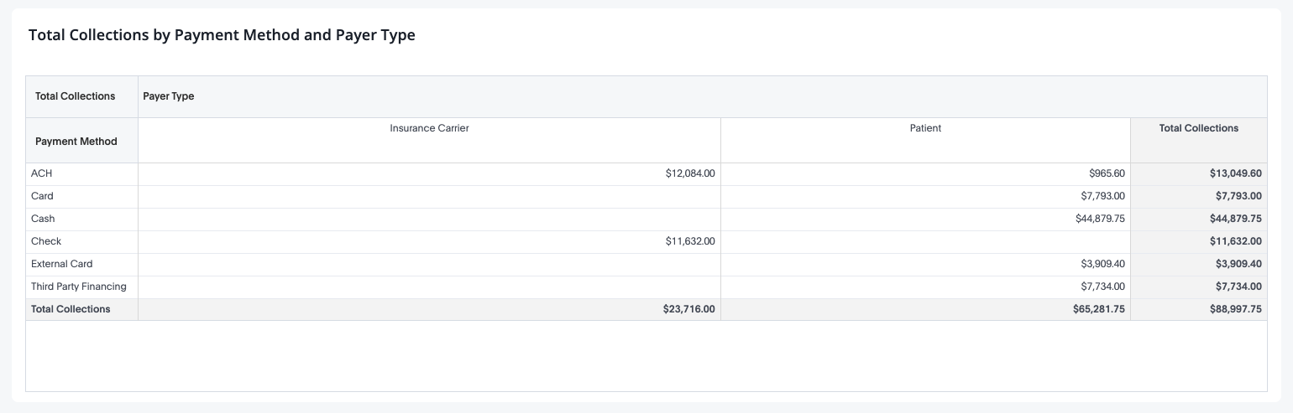Select Cash row's Patient value $44,879.75
The height and width of the screenshot is (413, 1293).
1101,219
